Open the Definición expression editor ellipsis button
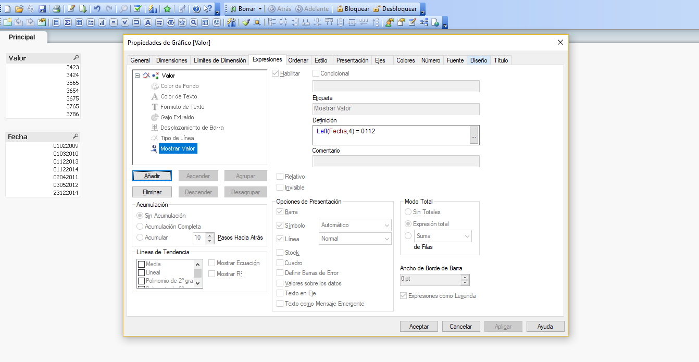Image resolution: width=699 pixels, height=362 pixels. coord(473,135)
